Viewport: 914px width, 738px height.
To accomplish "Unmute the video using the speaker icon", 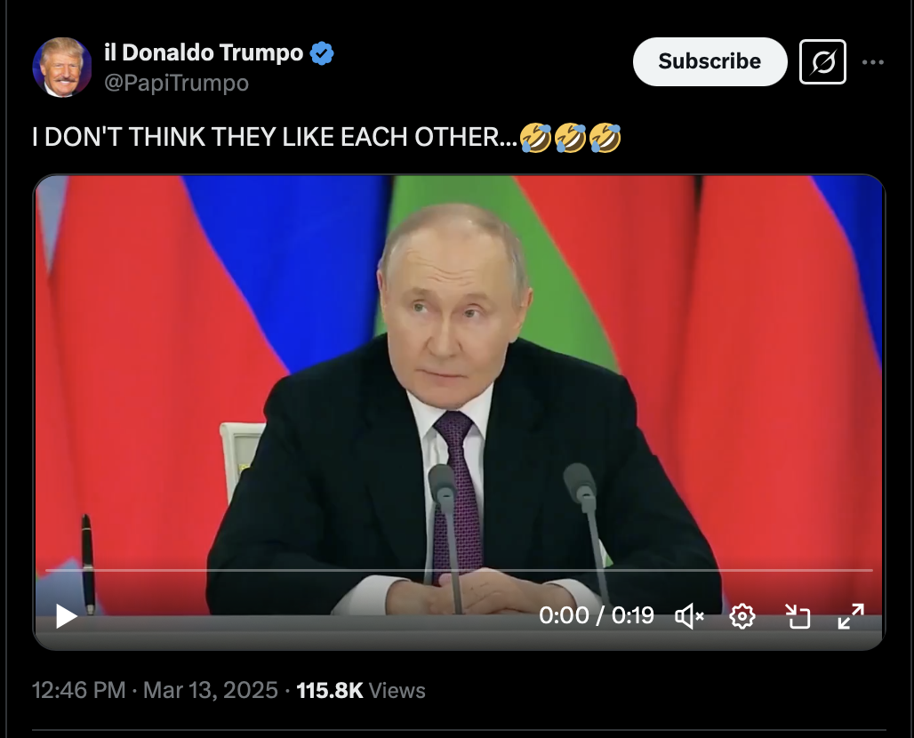I will tap(690, 616).
